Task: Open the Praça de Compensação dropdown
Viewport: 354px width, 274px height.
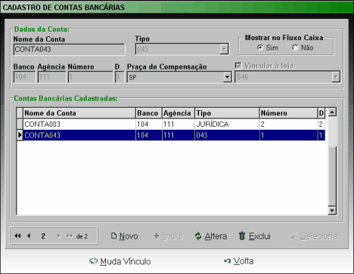Action: click(227, 77)
